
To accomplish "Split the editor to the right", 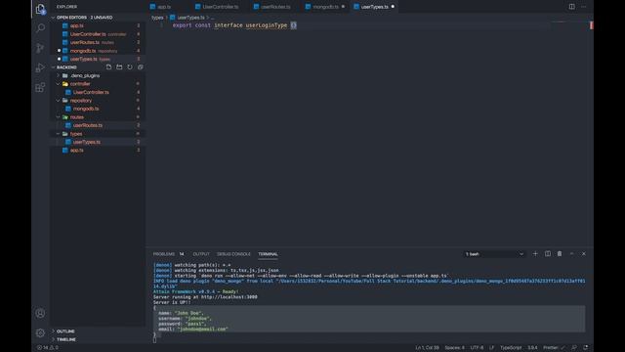I will click(571, 7).
